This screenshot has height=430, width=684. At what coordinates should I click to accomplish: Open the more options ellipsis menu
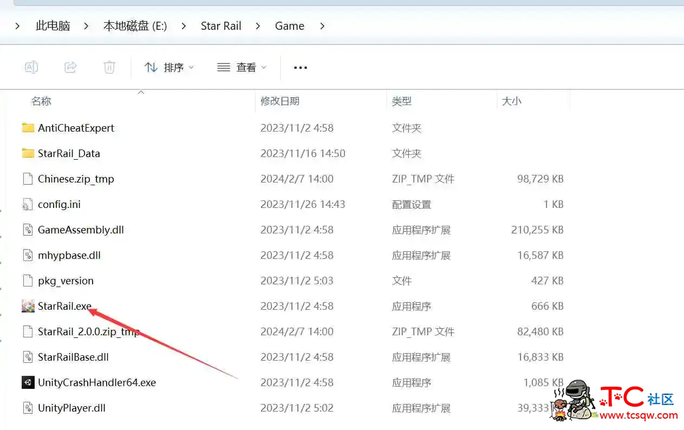(300, 68)
